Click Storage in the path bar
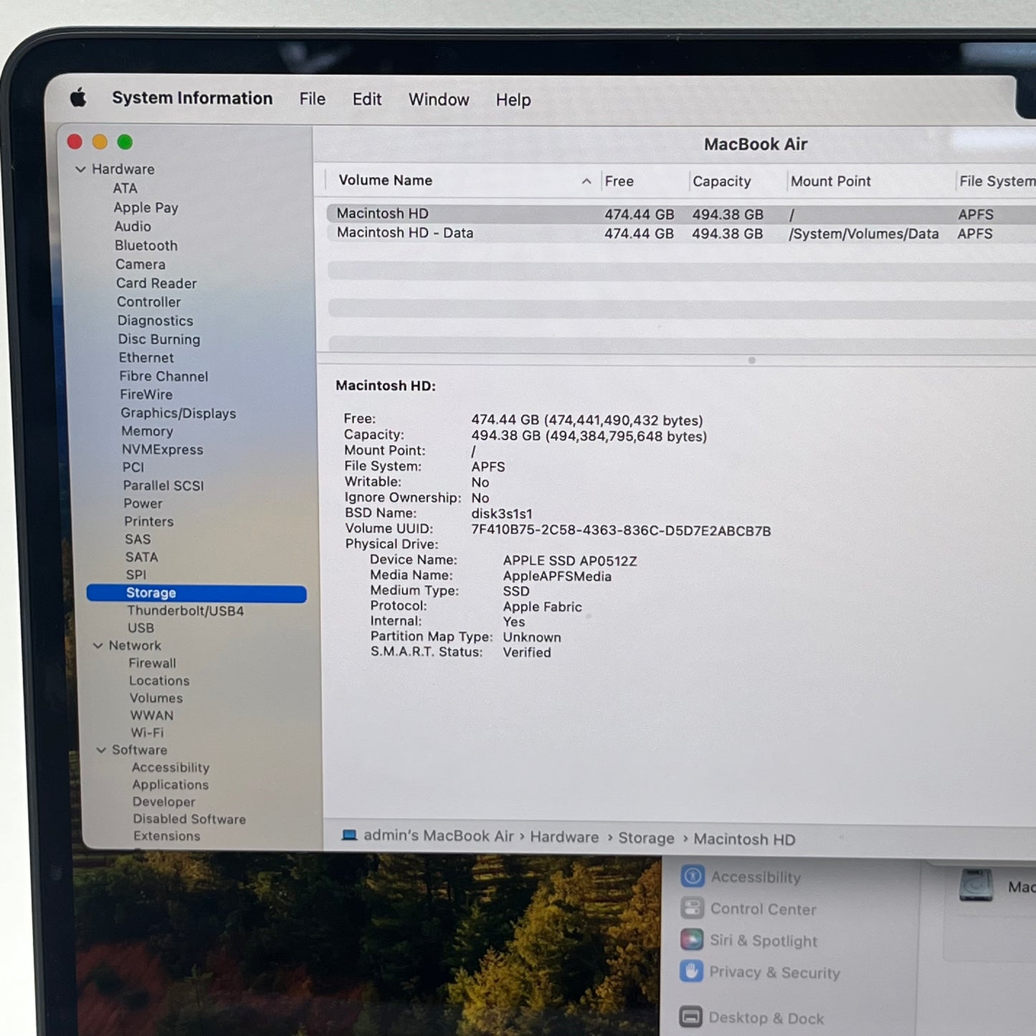 point(646,838)
